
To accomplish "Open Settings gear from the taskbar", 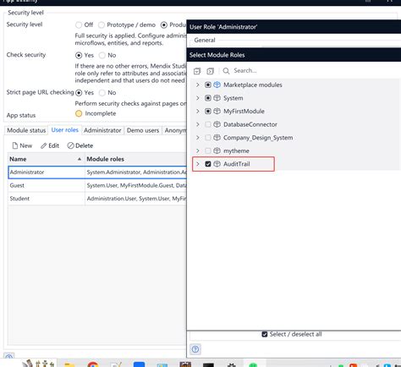I will click(232, 364).
